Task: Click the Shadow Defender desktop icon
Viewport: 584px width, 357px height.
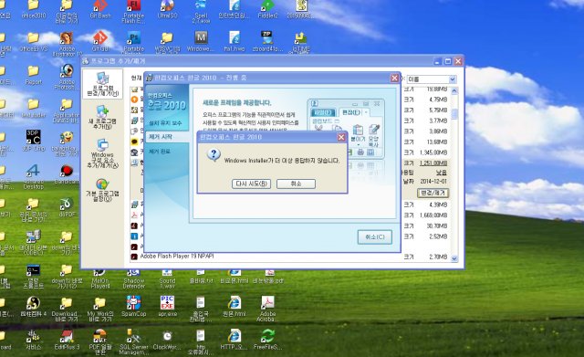Action: click(134, 279)
